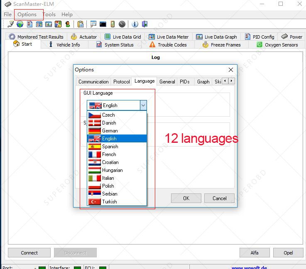306x269 pixels.
Task: Click the globe icon in toolbar
Action: click(20, 24)
